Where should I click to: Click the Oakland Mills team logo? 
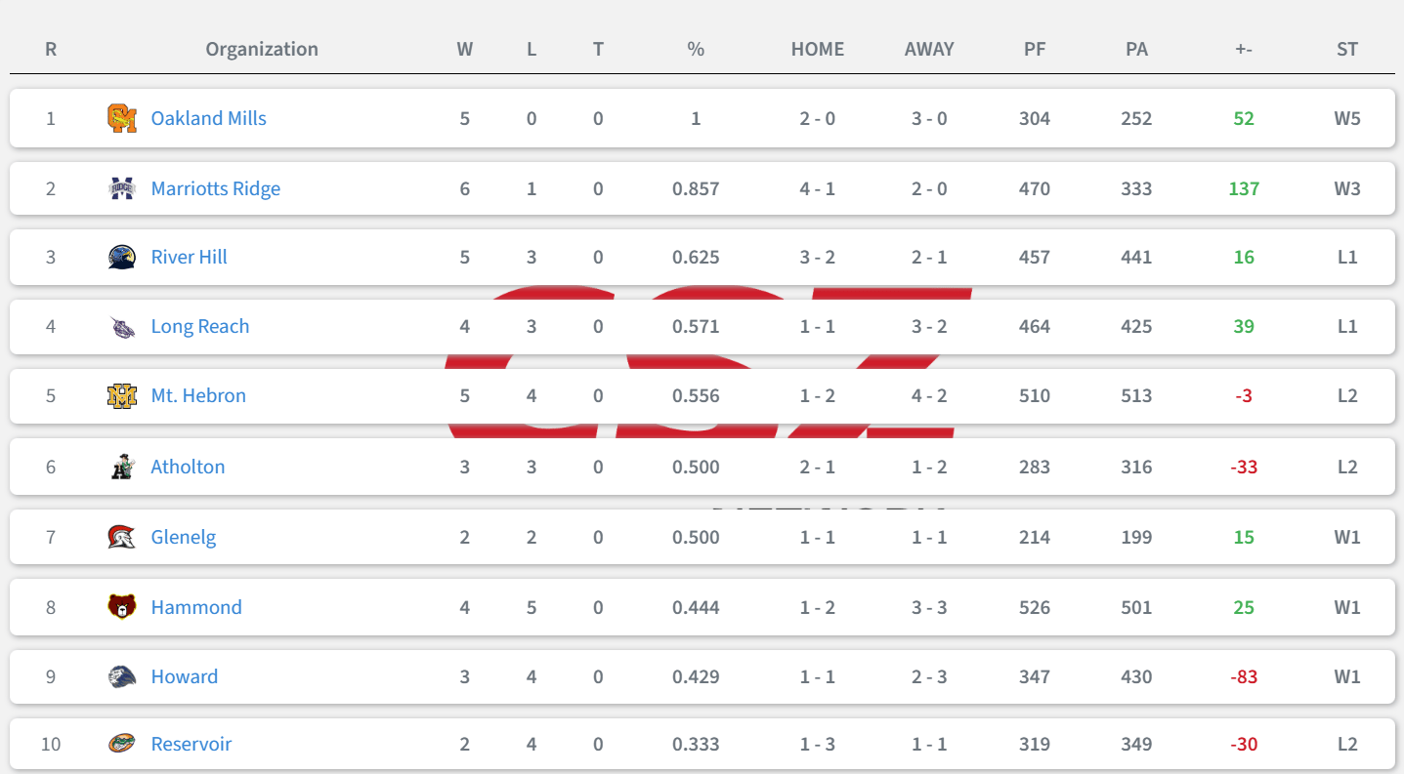(x=122, y=118)
